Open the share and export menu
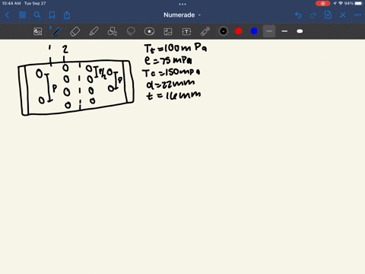Viewport: 365px width, 274px height. [x=67, y=15]
